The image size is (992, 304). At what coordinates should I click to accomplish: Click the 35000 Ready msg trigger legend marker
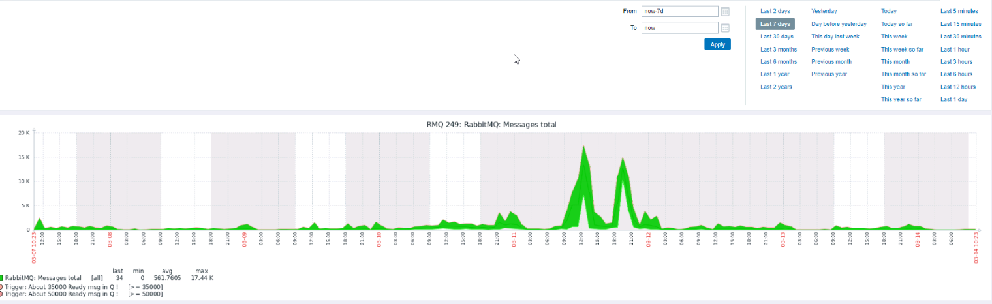tap(1, 286)
